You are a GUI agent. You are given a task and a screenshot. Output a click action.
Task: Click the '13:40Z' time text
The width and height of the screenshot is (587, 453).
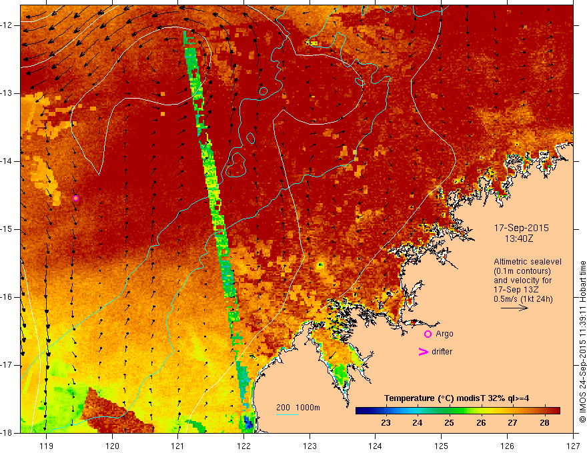pyautogui.click(x=519, y=238)
